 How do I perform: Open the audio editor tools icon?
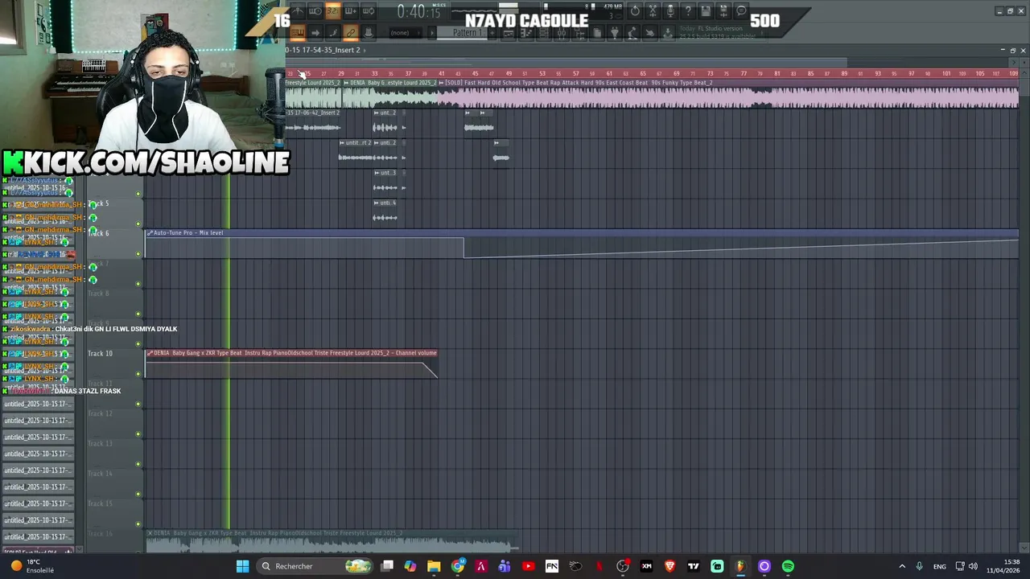click(653, 11)
